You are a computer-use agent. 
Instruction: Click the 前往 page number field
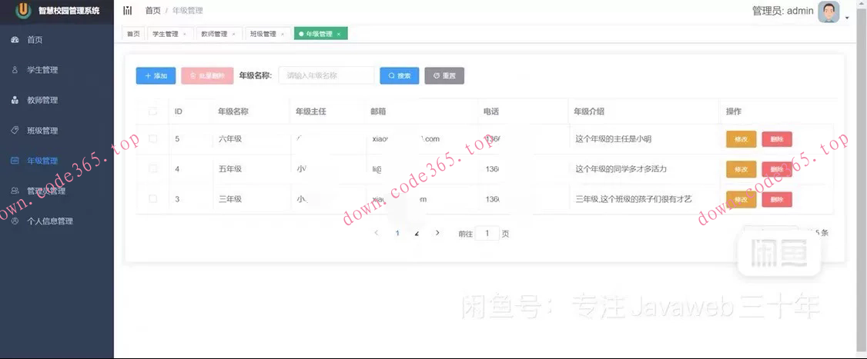point(487,233)
